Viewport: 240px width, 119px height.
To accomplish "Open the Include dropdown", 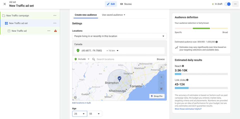I will tap(82, 59).
